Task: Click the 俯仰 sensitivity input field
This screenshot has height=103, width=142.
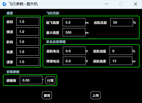Action: pos(28,22)
